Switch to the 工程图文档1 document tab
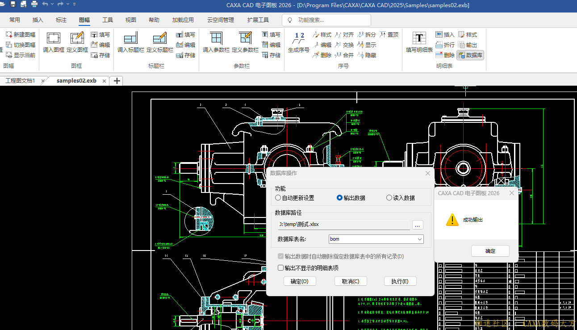 coord(20,81)
